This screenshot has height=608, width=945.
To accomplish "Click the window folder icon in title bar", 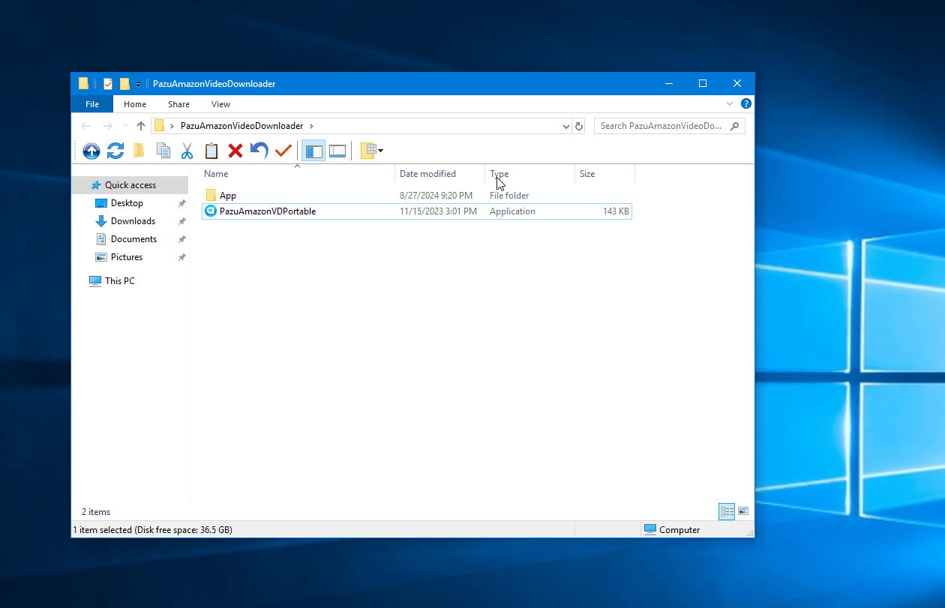I will tap(84, 83).
